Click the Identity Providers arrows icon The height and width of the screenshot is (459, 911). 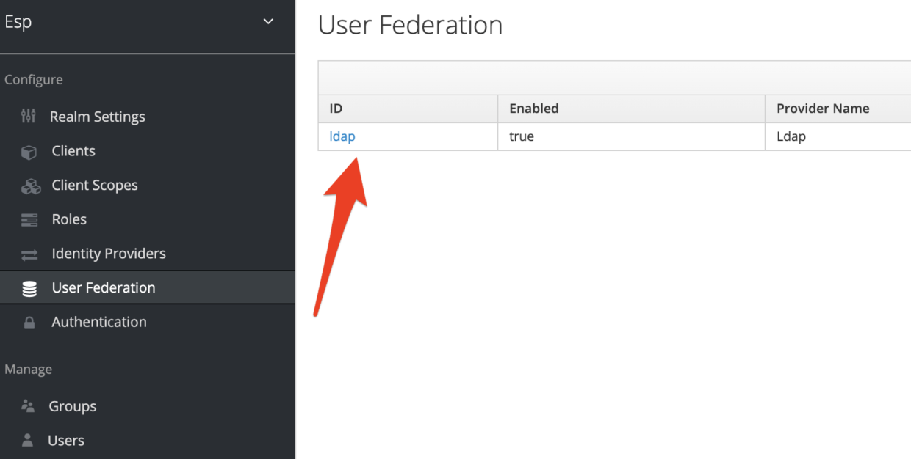pos(29,254)
